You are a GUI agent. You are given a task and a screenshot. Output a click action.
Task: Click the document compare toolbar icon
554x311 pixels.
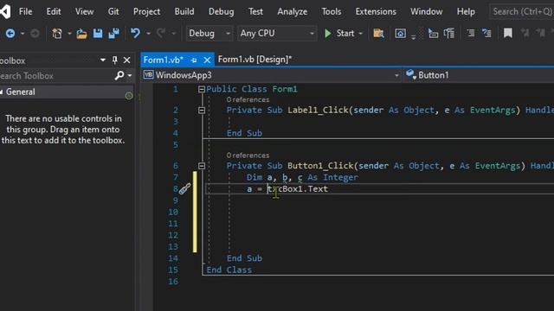point(449,34)
